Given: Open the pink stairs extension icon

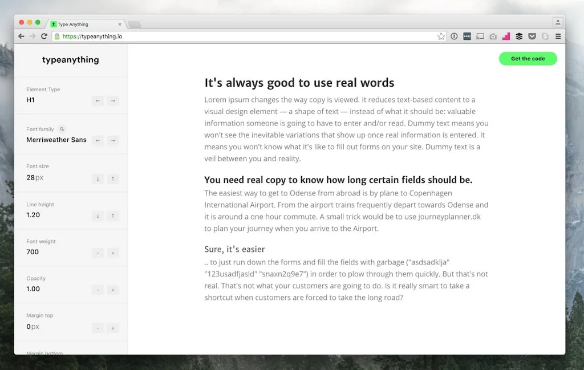Looking at the screenshot, I should point(506,36).
